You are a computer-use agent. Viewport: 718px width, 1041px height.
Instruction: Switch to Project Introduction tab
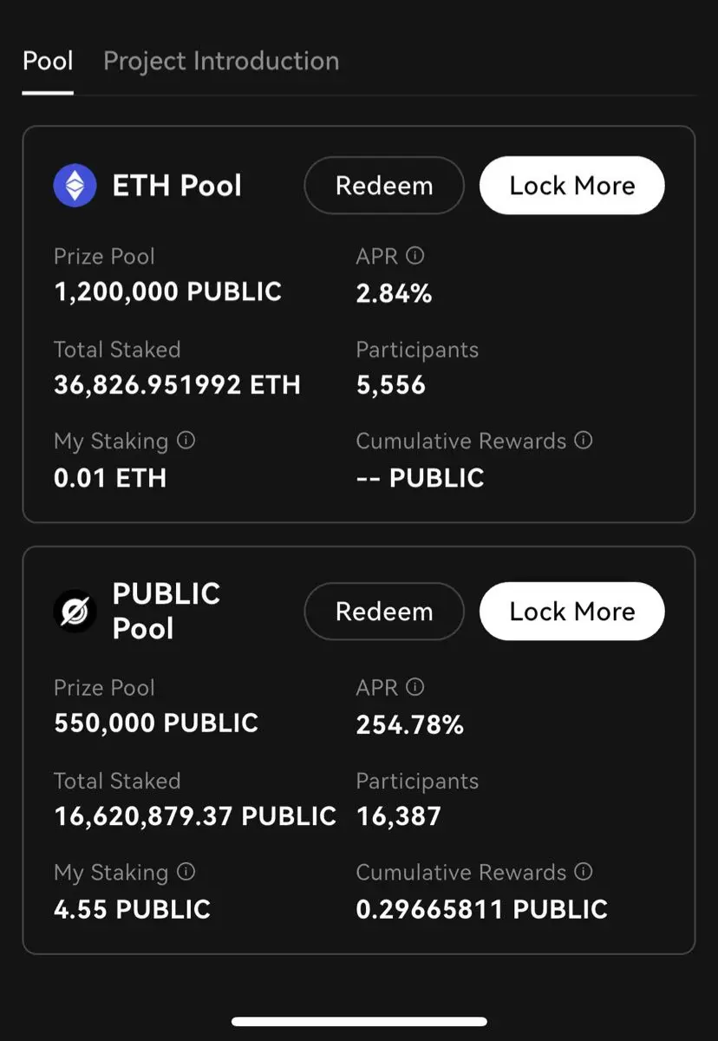pyautogui.click(x=221, y=62)
